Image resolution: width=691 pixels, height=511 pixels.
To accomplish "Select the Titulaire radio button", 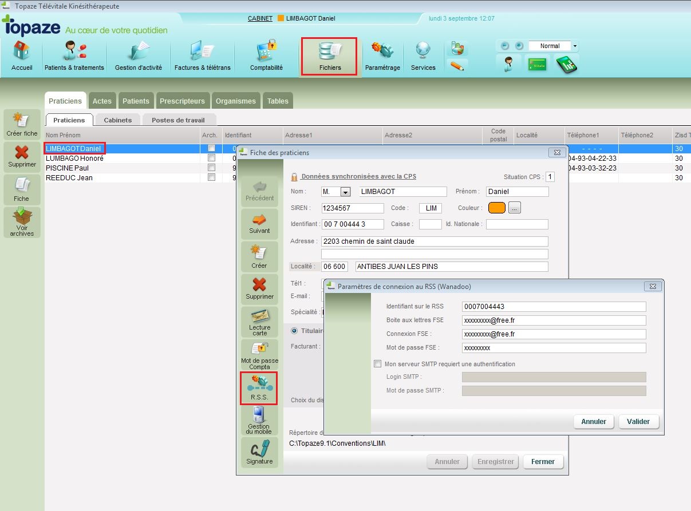I will (x=294, y=330).
